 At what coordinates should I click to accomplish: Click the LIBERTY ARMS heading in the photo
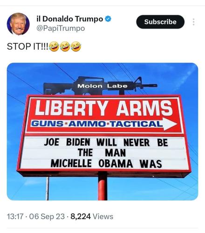pyautogui.click(x=103, y=108)
